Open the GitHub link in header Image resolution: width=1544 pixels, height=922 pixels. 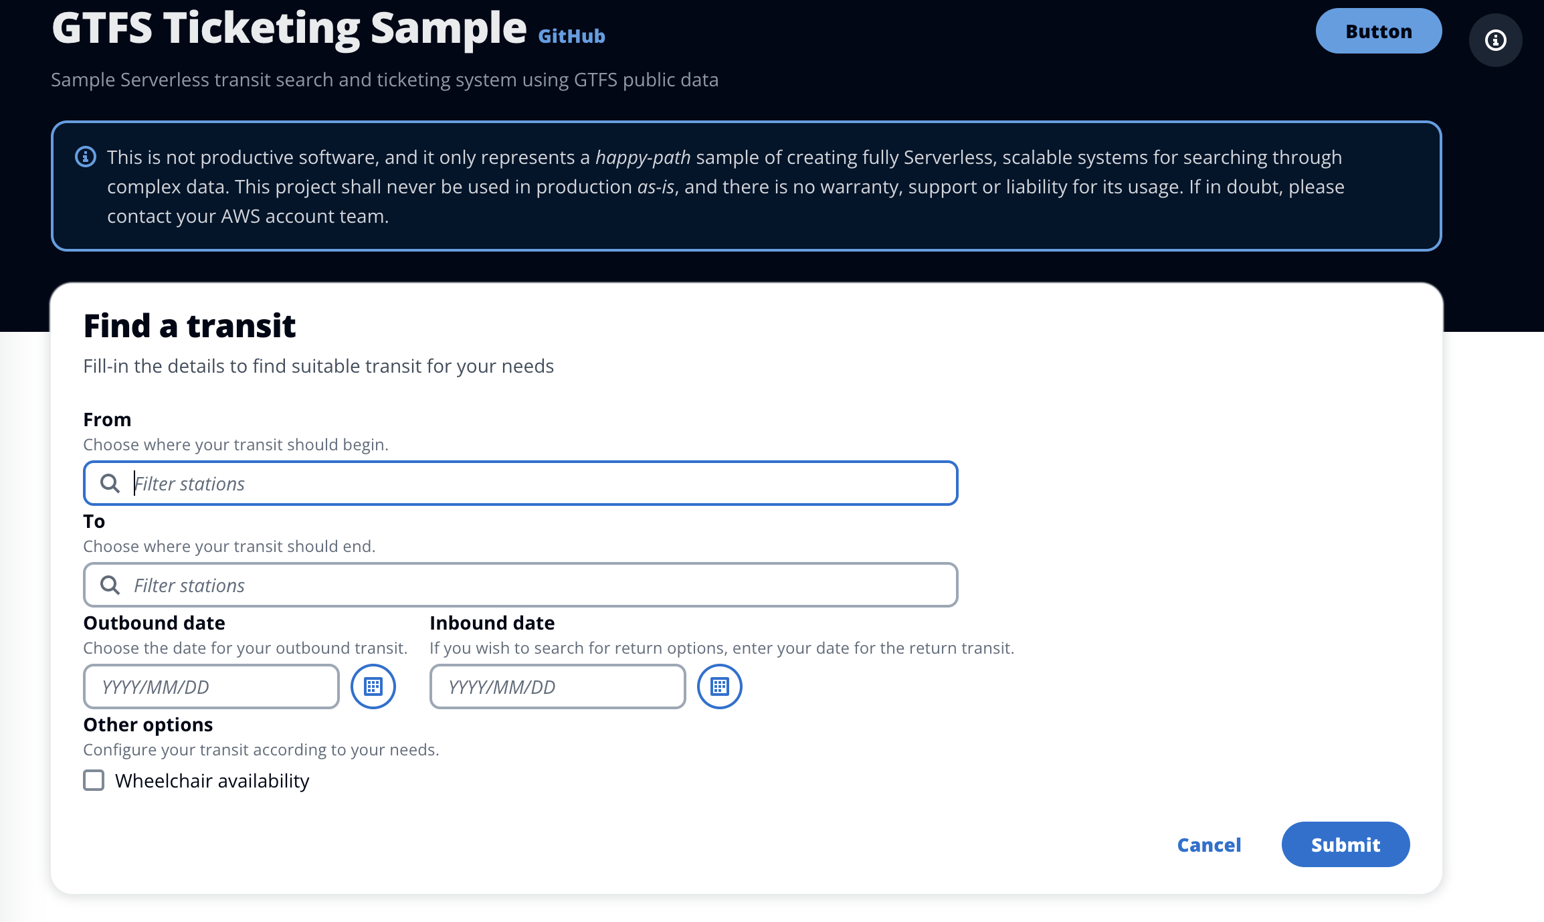pos(571,36)
